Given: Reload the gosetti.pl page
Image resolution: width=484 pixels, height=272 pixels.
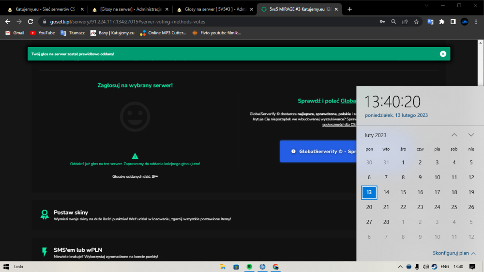Looking at the screenshot, I should tap(30, 22).
